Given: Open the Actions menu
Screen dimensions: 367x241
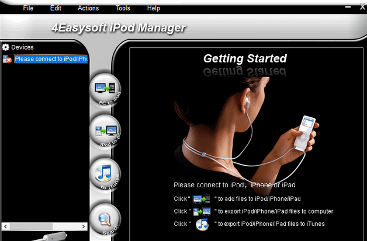Looking at the screenshot, I should click(88, 8).
